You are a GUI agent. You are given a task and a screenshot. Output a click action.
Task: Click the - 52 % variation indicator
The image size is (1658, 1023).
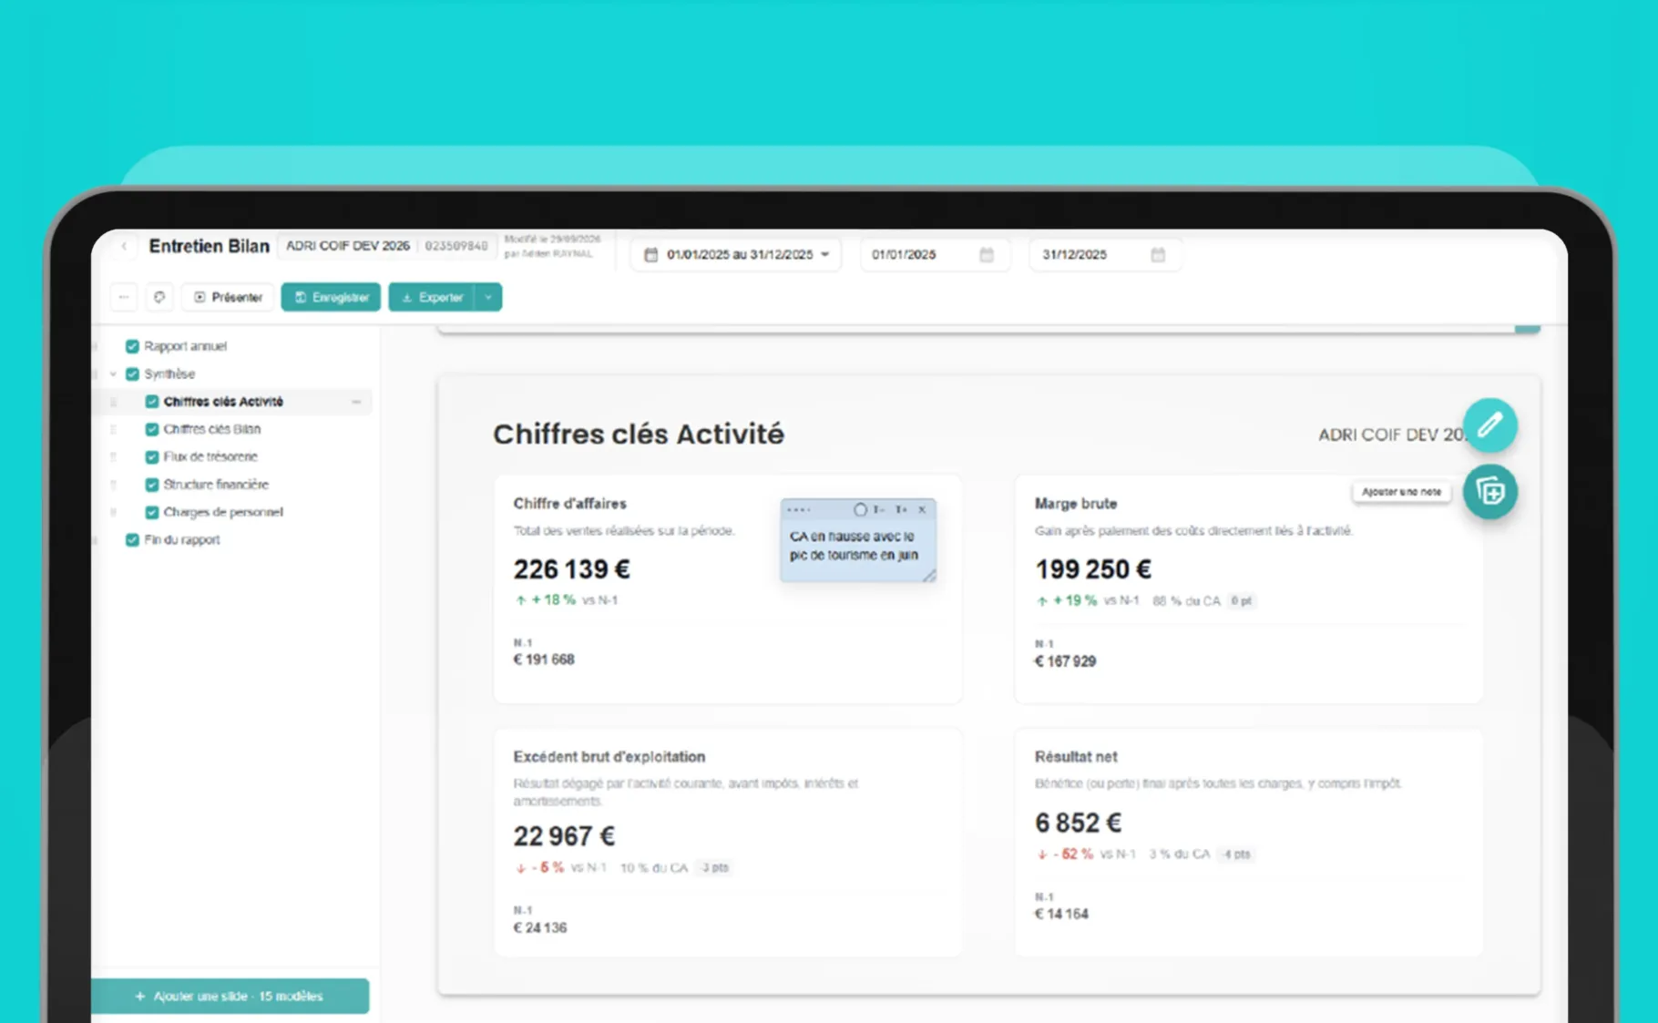coord(1065,854)
